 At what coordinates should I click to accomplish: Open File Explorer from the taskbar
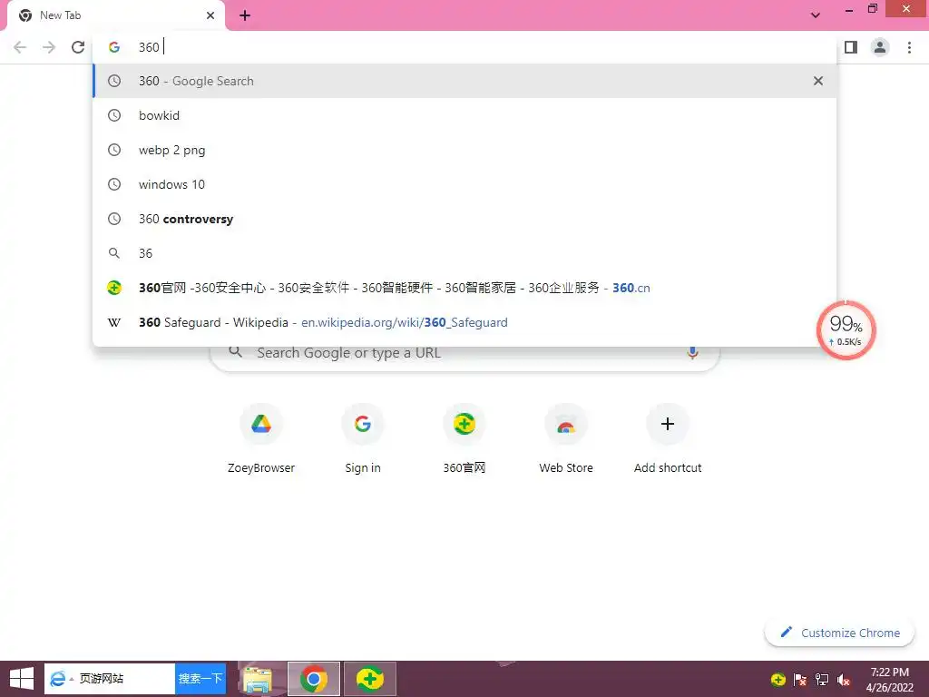tap(257, 679)
